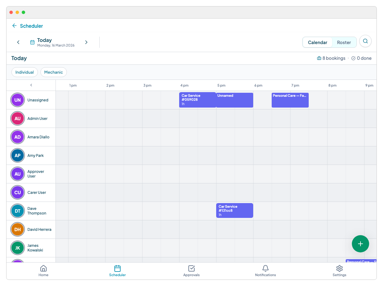The width and height of the screenshot is (383, 286).
Task: Select the Unnamed booking block
Action: pos(234,100)
